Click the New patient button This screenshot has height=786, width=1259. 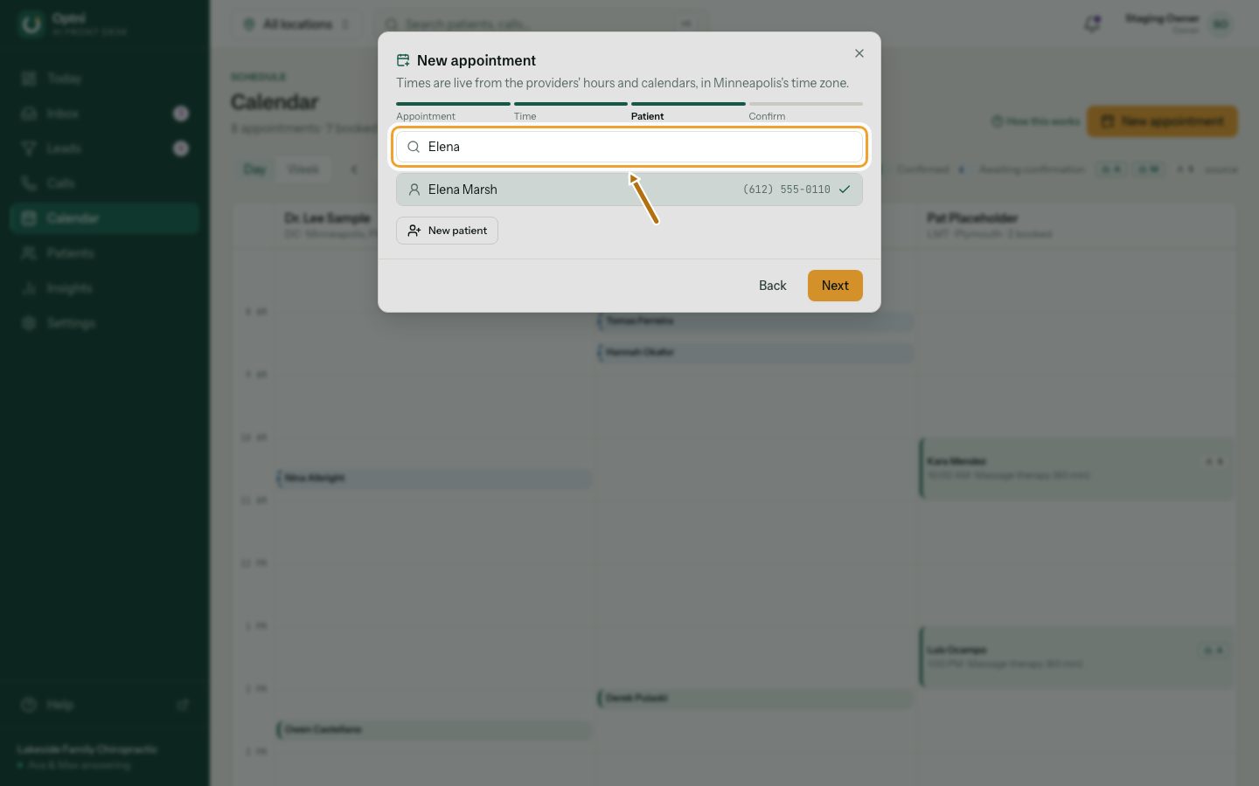pos(447,231)
